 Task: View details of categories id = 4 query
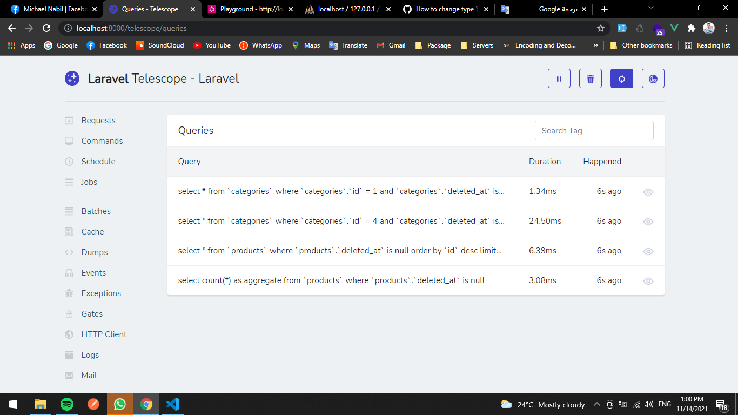click(648, 222)
